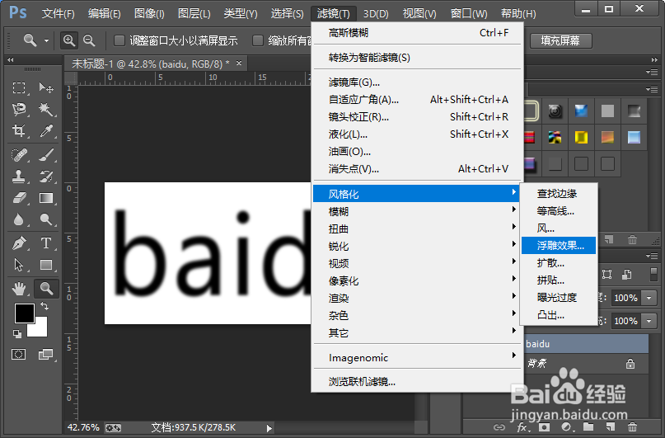The width and height of the screenshot is (665, 438).
Task: Choose the 凸出... filter
Action: pos(559,315)
